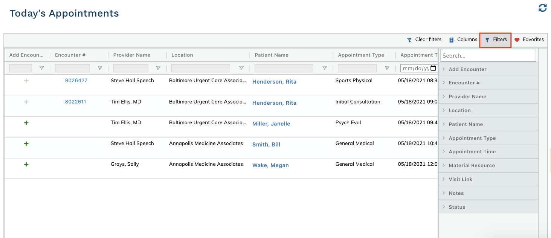Click Appointment Type column filter input
The image size is (551, 238).
point(357,68)
